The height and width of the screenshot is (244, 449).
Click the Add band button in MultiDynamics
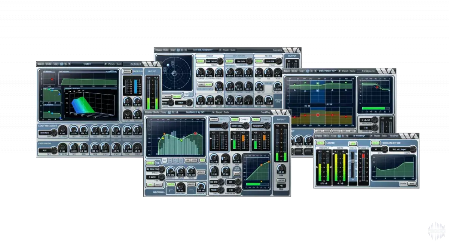pyautogui.click(x=319, y=131)
